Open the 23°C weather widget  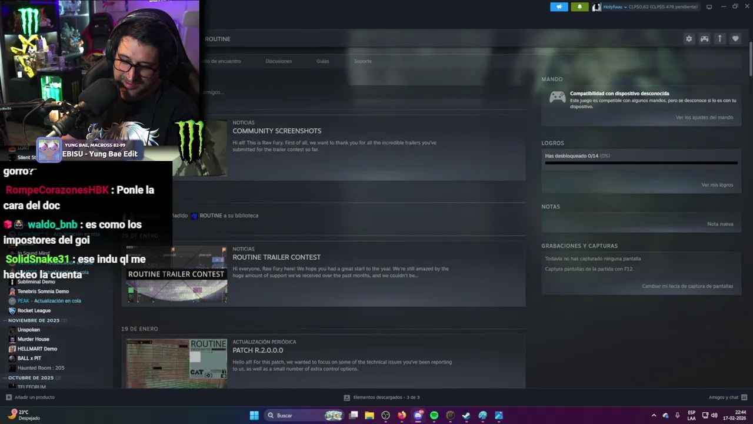(24, 416)
